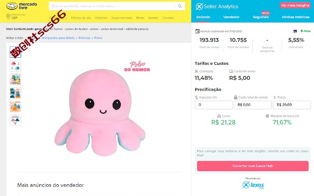Click the lexos hub logo
314x196 pixels.
[x=253, y=185]
